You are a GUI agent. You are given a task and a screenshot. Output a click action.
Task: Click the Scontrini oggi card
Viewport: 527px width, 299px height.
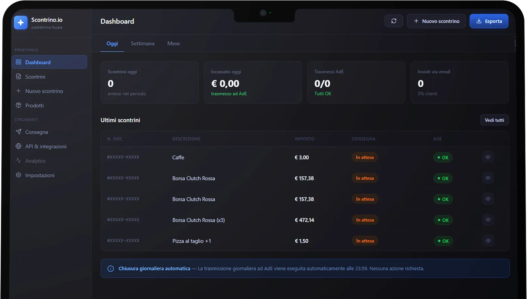coord(149,82)
